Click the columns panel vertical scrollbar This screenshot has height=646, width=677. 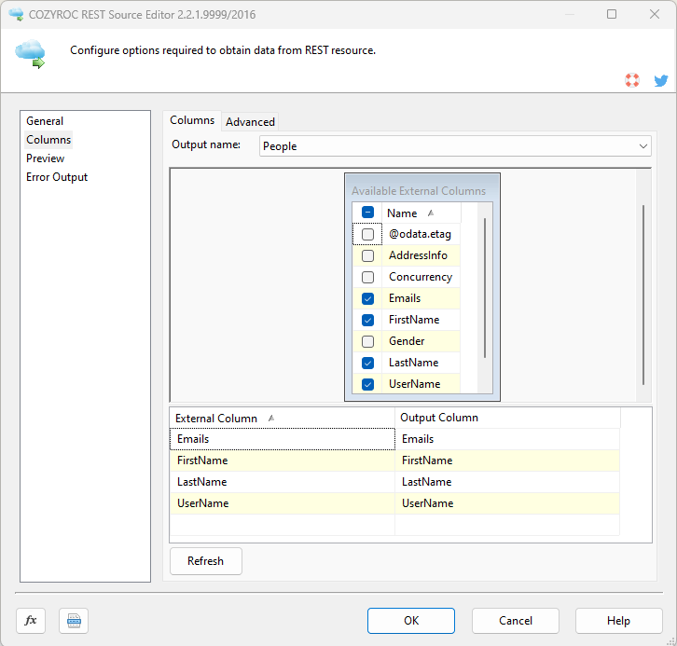[x=643, y=295]
